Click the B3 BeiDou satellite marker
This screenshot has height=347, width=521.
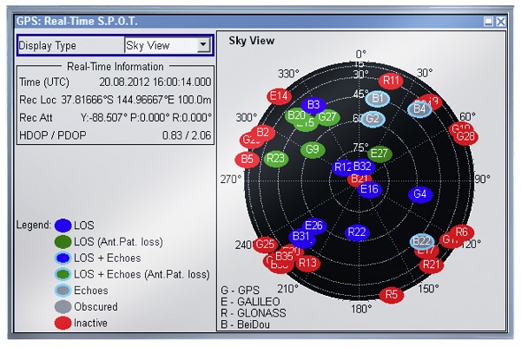click(313, 105)
